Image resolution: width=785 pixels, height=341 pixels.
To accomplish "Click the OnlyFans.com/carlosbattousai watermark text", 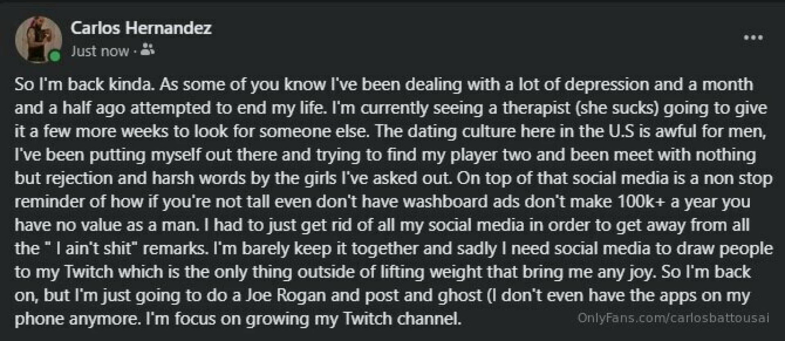I will tap(673, 318).
